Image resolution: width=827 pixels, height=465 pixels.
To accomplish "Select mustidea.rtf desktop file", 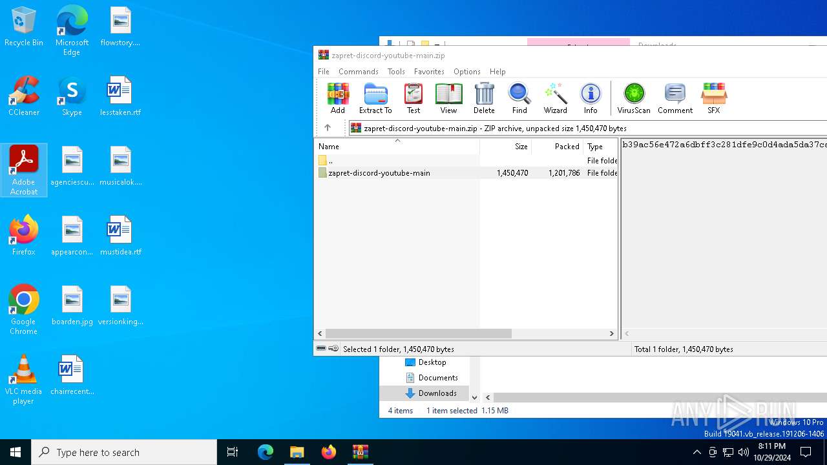I will pyautogui.click(x=120, y=236).
